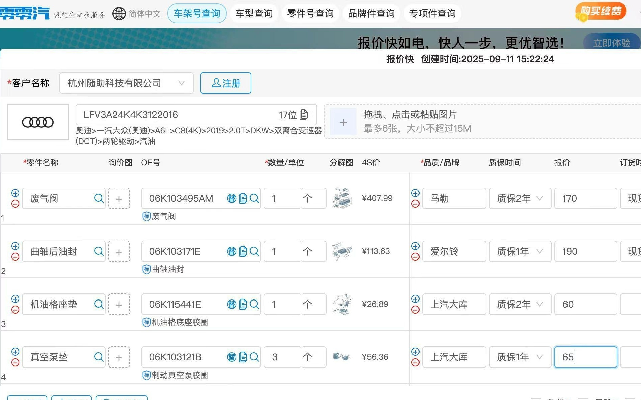This screenshot has height=400, width=641.
Task: Open warranty dropdown for 60 quote row
Action: coord(520,304)
